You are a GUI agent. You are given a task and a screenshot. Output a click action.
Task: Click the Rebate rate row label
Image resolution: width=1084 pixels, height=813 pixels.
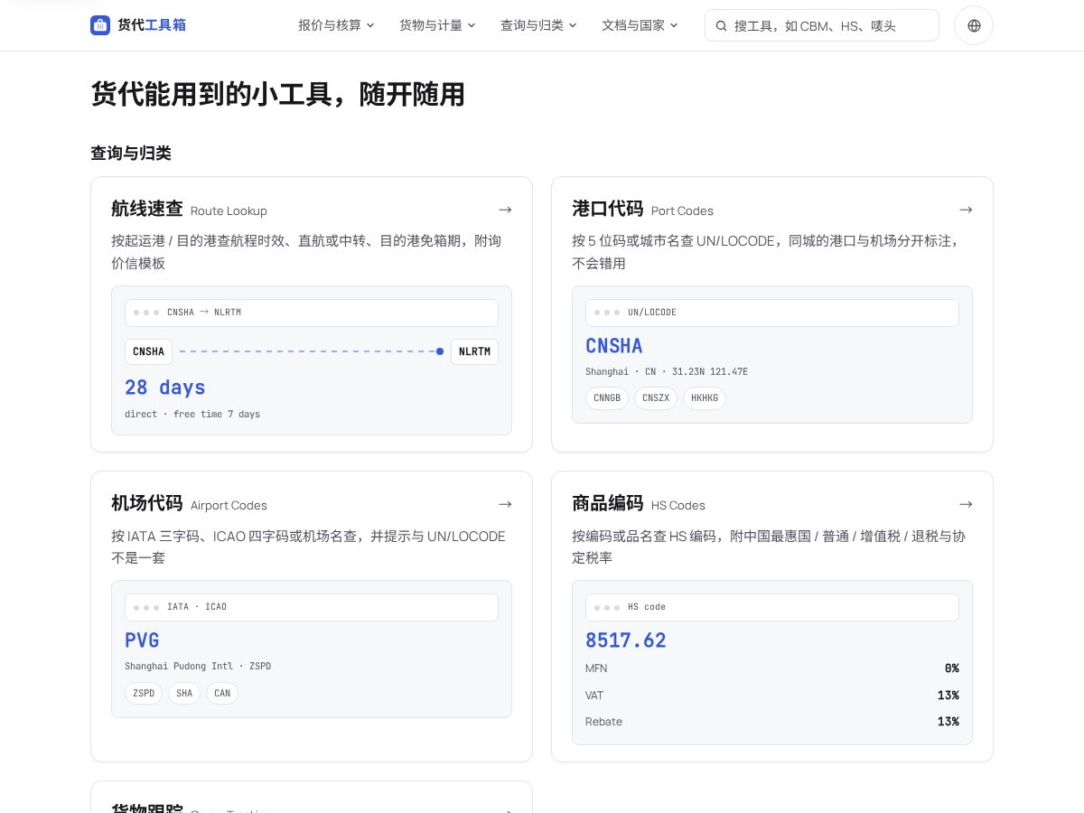(603, 722)
